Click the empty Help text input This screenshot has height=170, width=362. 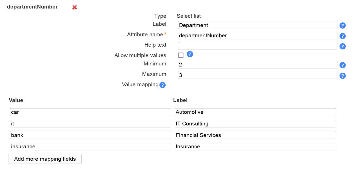click(257, 46)
